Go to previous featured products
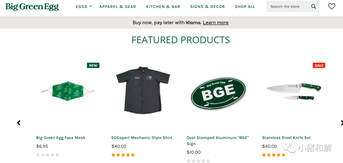343x163 pixels. 19,123
